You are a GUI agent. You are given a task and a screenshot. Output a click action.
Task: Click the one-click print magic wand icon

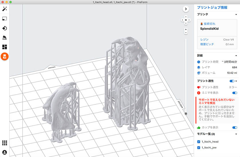pyautogui.click(x=5, y=9)
